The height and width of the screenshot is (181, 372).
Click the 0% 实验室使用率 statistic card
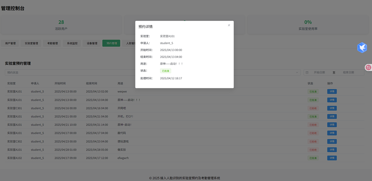308,25
